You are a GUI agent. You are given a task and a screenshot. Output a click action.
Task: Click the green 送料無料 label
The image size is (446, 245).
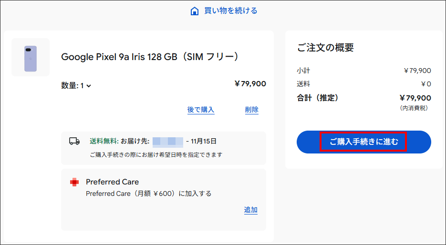[103, 141]
